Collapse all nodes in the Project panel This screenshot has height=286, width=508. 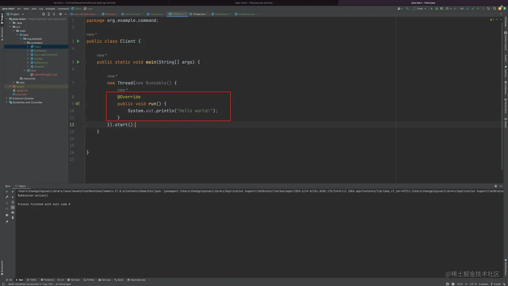coord(54,14)
